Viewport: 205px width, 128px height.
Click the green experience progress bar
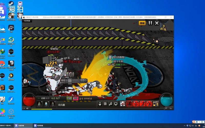[42, 109]
